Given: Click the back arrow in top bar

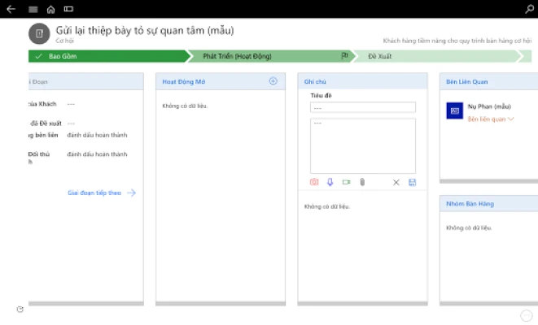Looking at the screenshot, I should (x=11, y=9).
